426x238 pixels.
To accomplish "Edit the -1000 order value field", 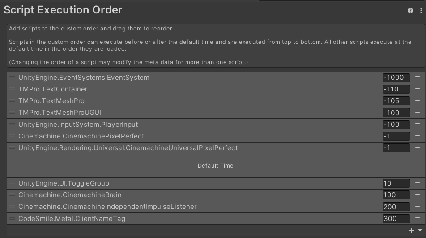I will click(396, 78).
